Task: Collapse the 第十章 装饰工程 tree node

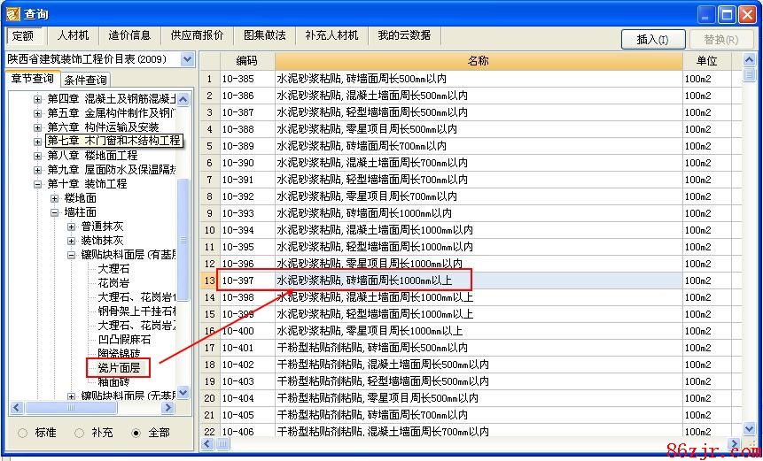Action: click(38, 183)
